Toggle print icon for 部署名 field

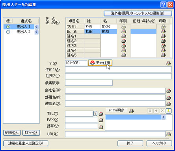click(x=169, y=98)
